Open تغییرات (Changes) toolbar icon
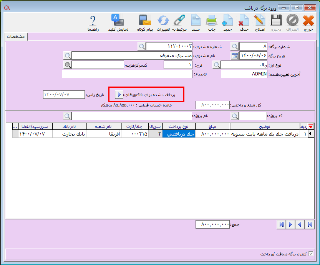This screenshot has height=265, width=320. click(164, 22)
